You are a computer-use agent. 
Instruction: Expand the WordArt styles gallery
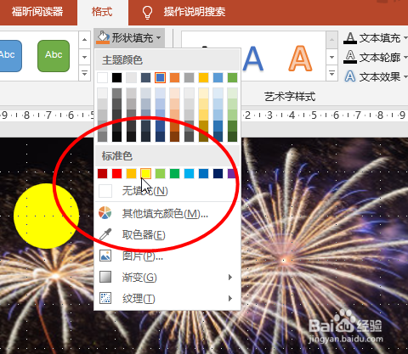tap(331, 74)
